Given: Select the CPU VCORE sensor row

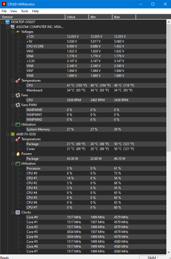Looking at the screenshot, I should pos(96,46).
